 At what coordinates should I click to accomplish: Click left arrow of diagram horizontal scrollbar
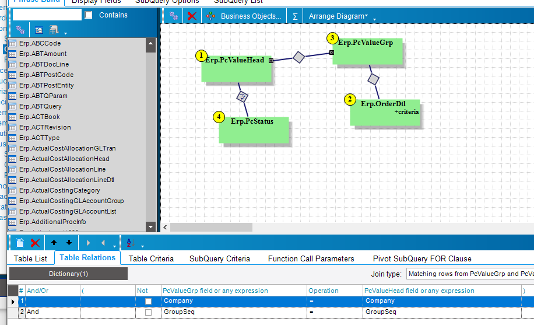tap(165, 227)
